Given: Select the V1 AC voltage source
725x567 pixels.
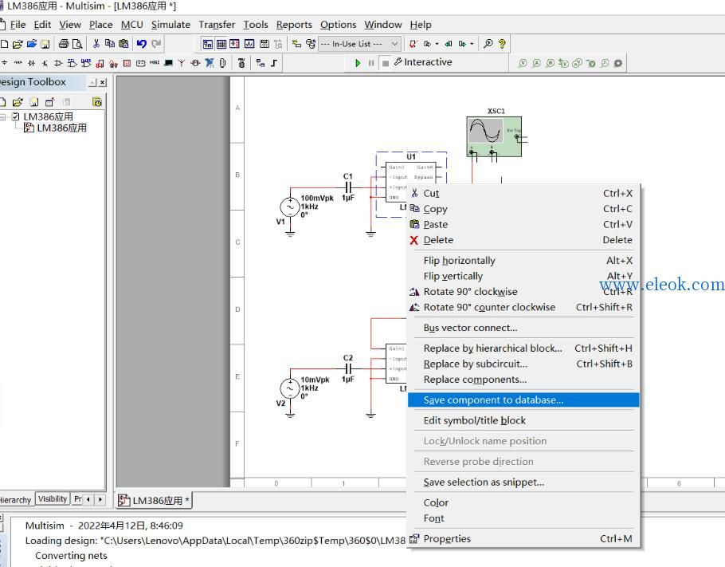Looking at the screenshot, I should pyautogui.click(x=290, y=207).
